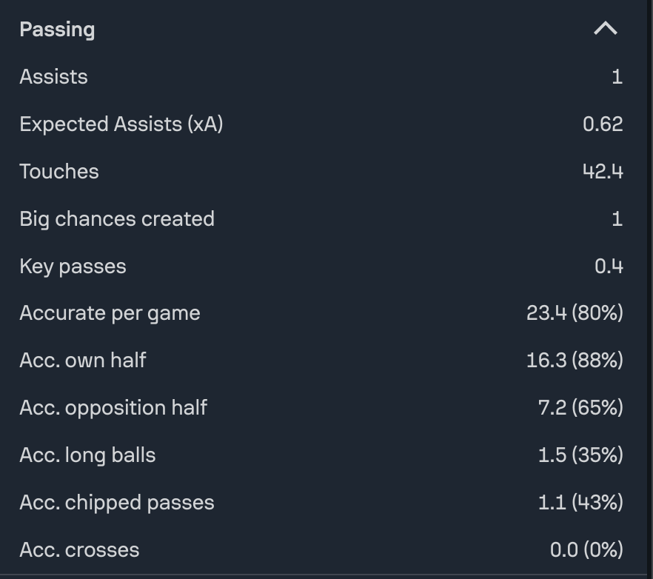
Task: Click the 42.4 touches value
Action: coord(602,171)
